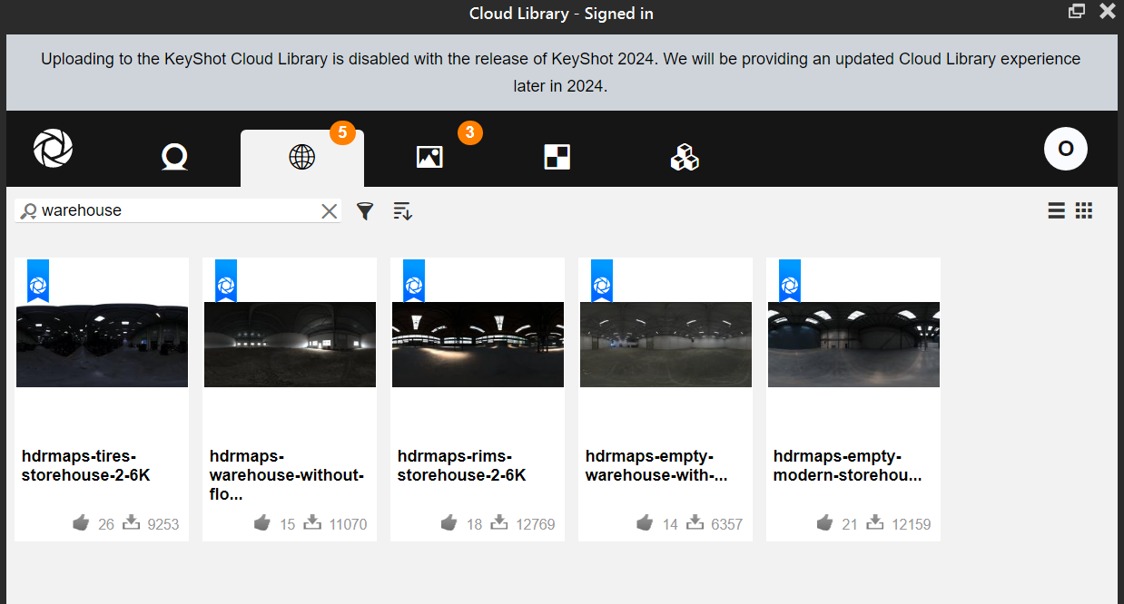Click the warehouse search field

(x=178, y=210)
